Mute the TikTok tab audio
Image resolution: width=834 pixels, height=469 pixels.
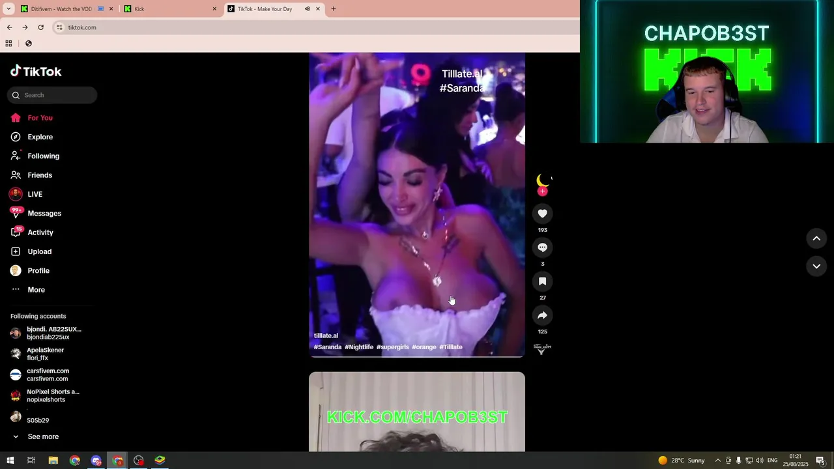coord(308,9)
